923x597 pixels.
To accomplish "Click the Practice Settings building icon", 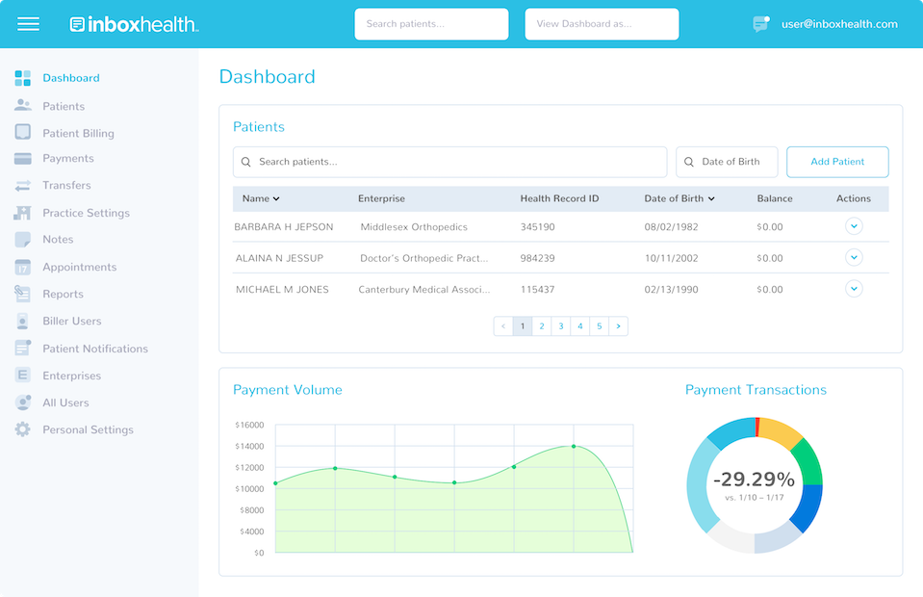I will [x=23, y=213].
